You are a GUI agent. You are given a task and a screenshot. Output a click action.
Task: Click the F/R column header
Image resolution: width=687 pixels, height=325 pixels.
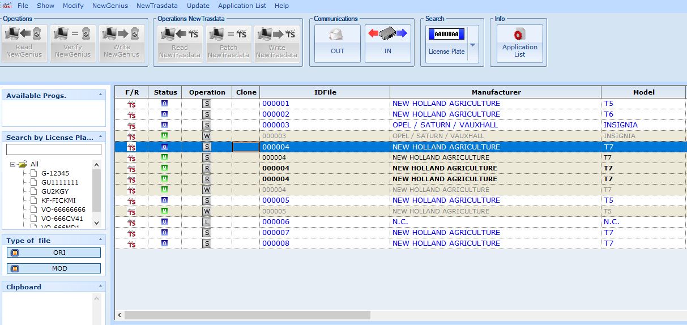click(131, 92)
